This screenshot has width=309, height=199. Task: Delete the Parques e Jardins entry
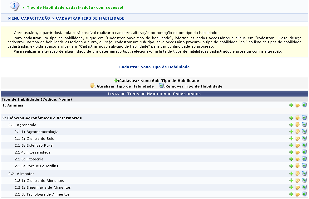(304, 166)
